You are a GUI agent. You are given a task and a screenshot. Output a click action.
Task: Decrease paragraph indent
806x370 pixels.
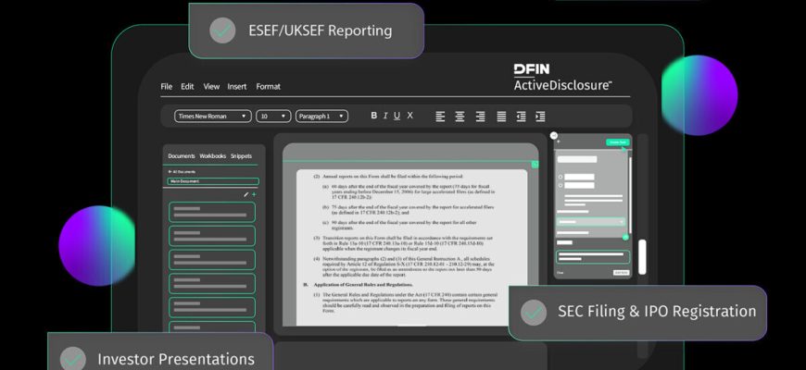pyautogui.click(x=521, y=117)
